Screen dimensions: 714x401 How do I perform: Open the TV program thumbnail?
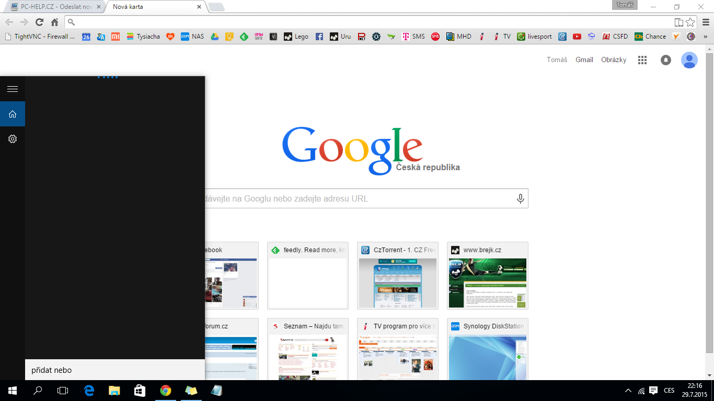click(398, 349)
